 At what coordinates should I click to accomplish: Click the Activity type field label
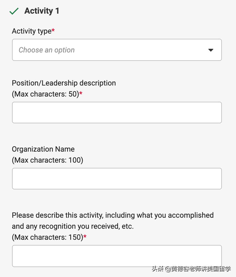coord(31,31)
